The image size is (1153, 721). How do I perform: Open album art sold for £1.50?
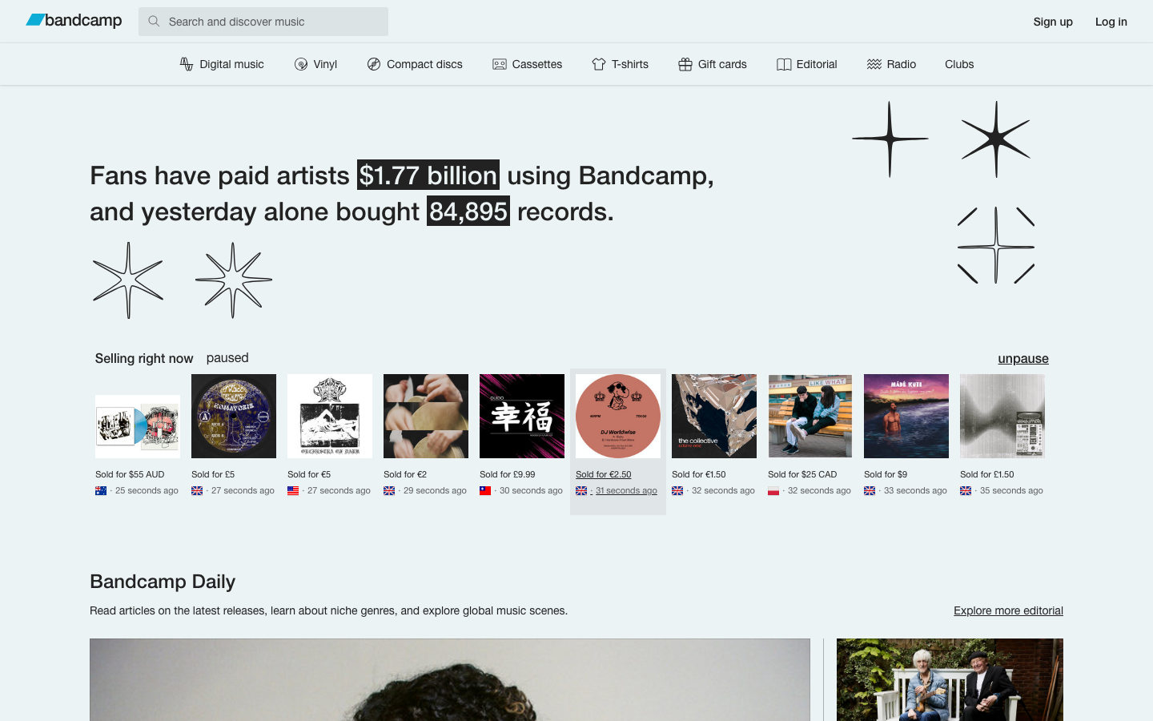pos(1002,416)
